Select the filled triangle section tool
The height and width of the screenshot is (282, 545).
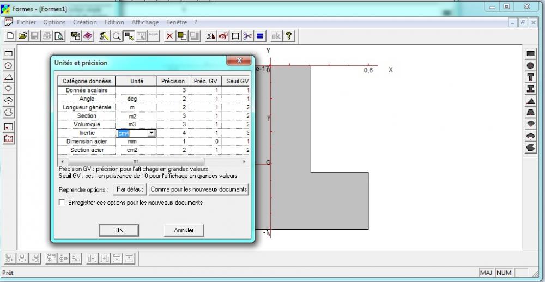click(530, 101)
